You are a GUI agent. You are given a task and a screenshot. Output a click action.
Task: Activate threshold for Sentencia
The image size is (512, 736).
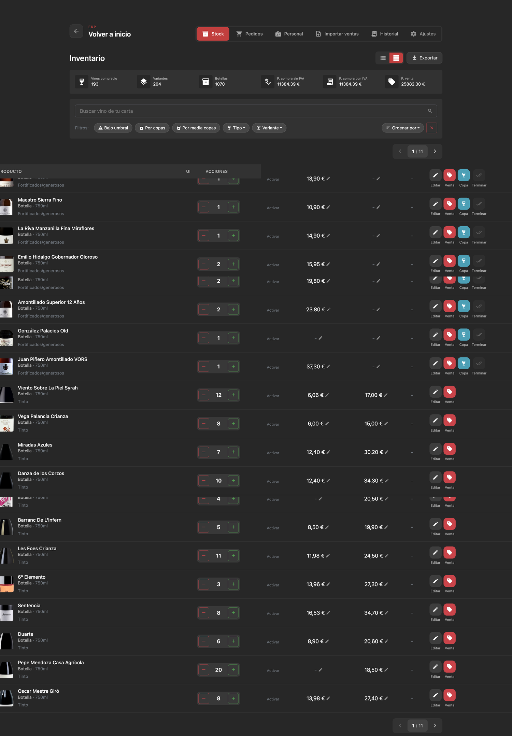point(273,613)
